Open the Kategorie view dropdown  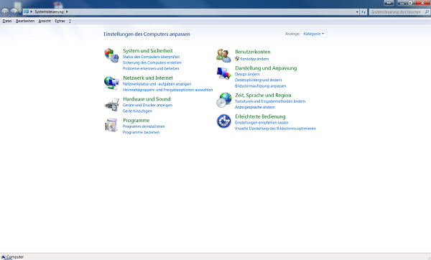(314, 34)
